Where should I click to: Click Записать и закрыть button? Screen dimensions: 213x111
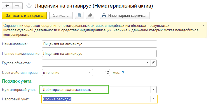[24, 15]
